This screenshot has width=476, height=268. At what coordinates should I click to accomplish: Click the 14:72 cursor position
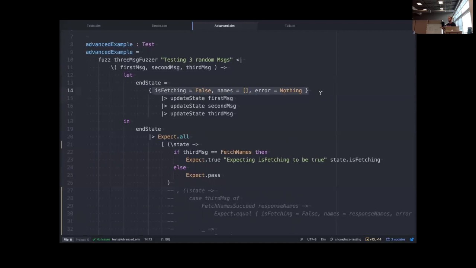[x=148, y=239]
